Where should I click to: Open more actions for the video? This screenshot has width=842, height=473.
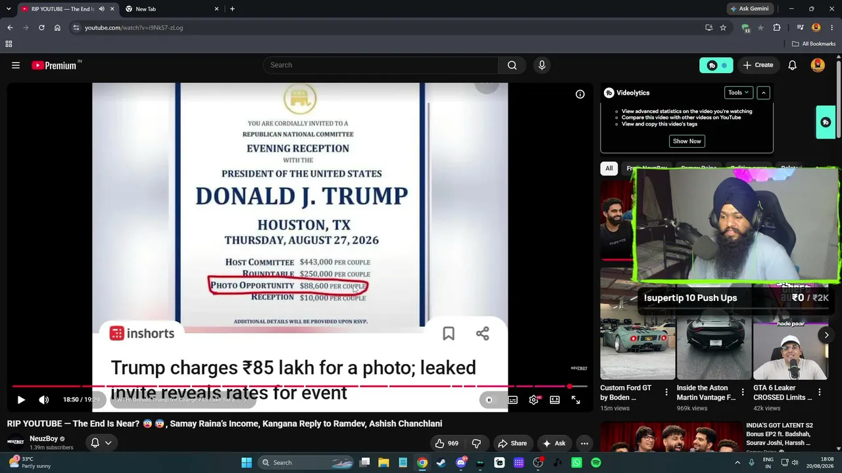[x=584, y=443]
